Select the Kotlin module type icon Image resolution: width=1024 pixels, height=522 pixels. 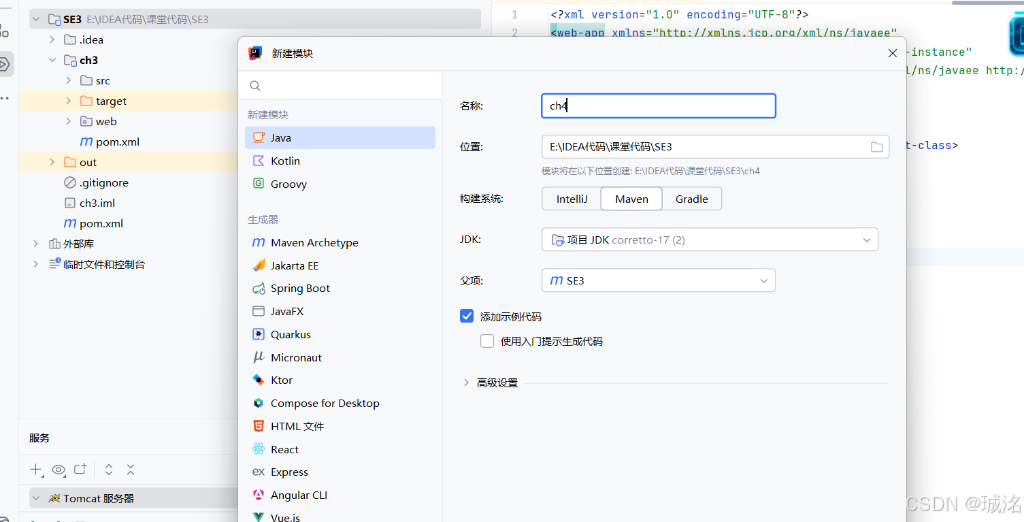[x=259, y=161]
